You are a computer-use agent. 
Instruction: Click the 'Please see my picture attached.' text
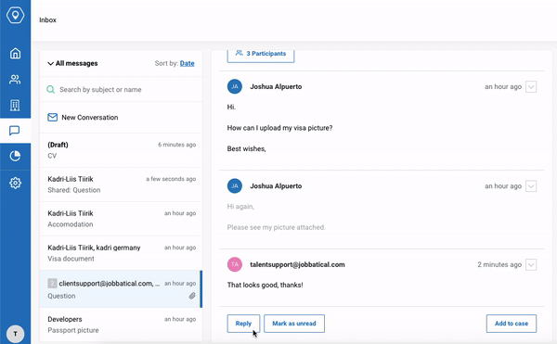pos(276,227)
